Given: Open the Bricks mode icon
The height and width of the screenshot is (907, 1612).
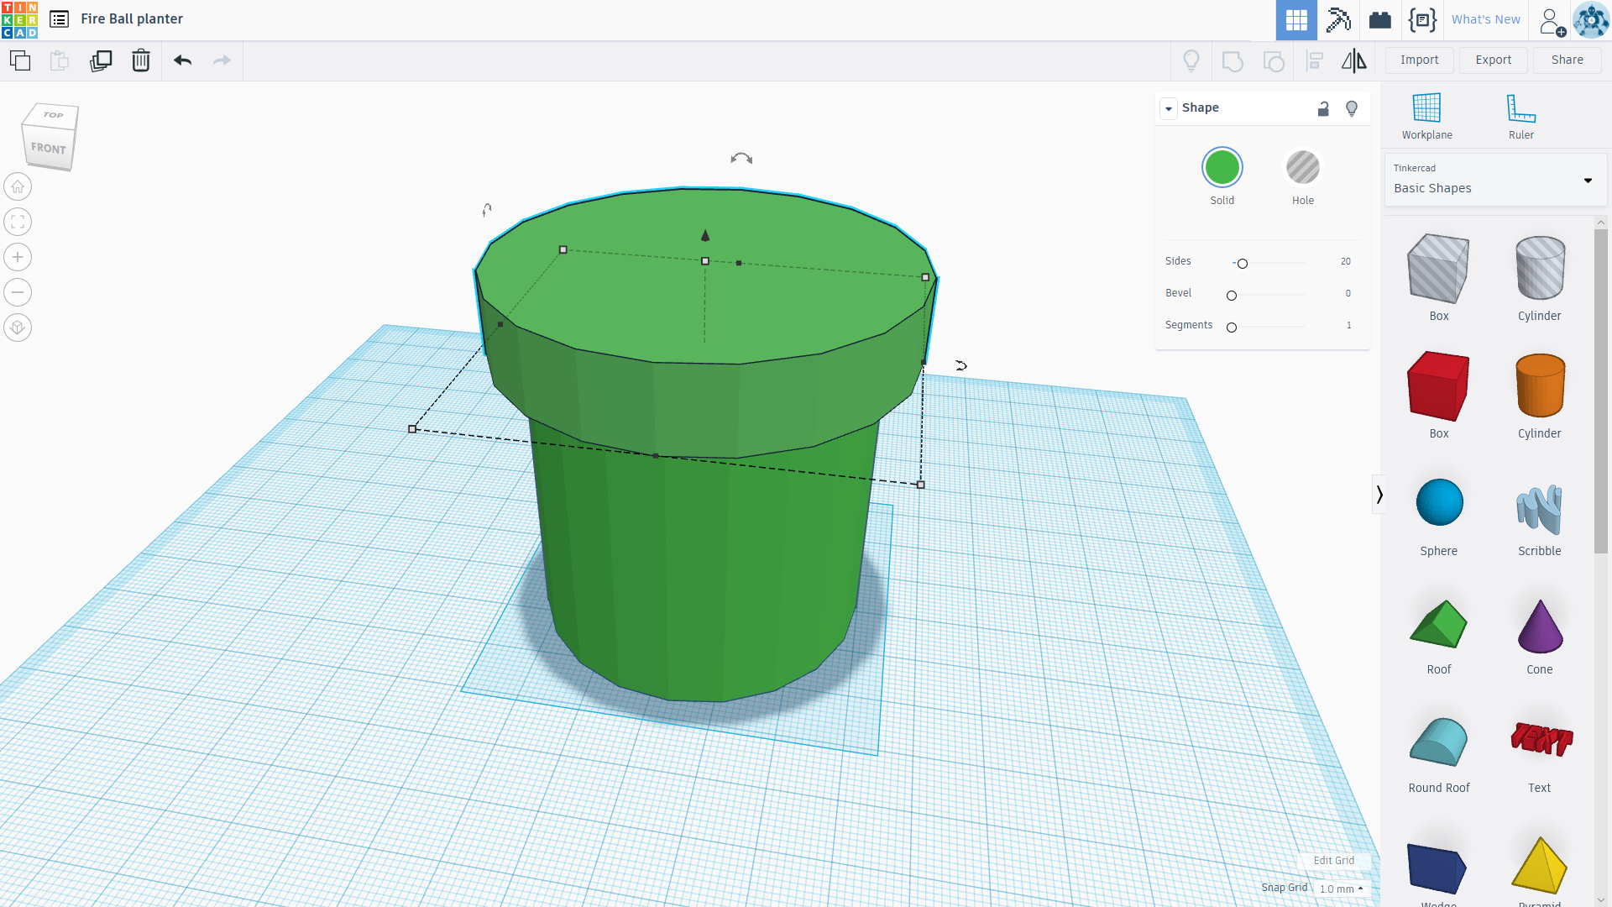Looking at the screenshot, I should pos(1380,20).
